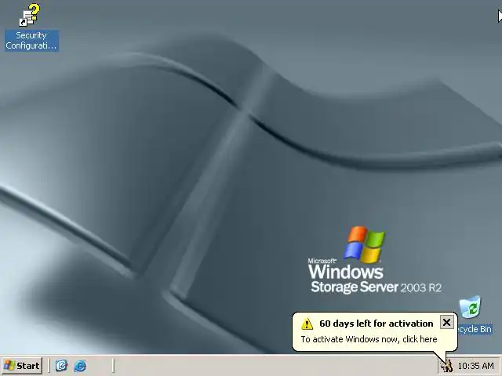502x376 pixels.
Task: Click the yellow warning icon in balloon
Action: tap(307, 324)
